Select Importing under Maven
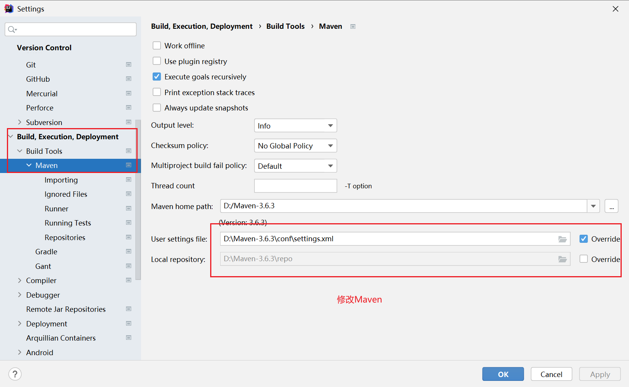 coord(61,180)
